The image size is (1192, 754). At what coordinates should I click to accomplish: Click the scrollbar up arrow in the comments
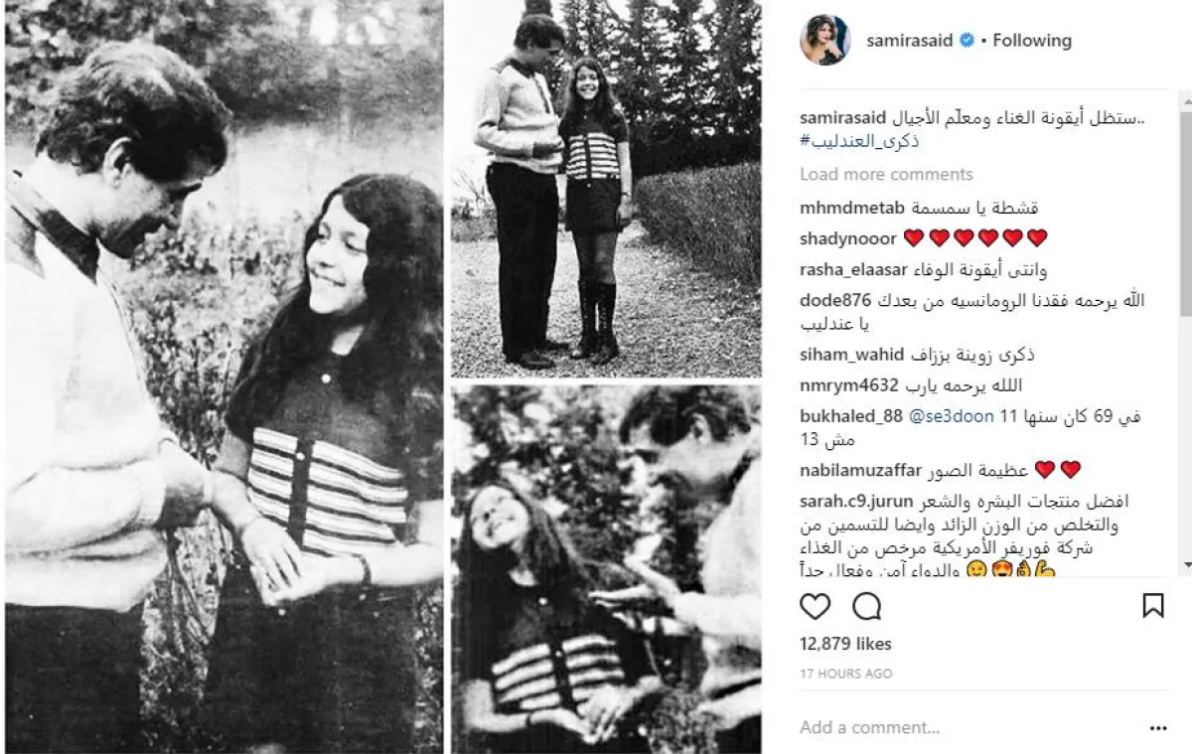1186,99
